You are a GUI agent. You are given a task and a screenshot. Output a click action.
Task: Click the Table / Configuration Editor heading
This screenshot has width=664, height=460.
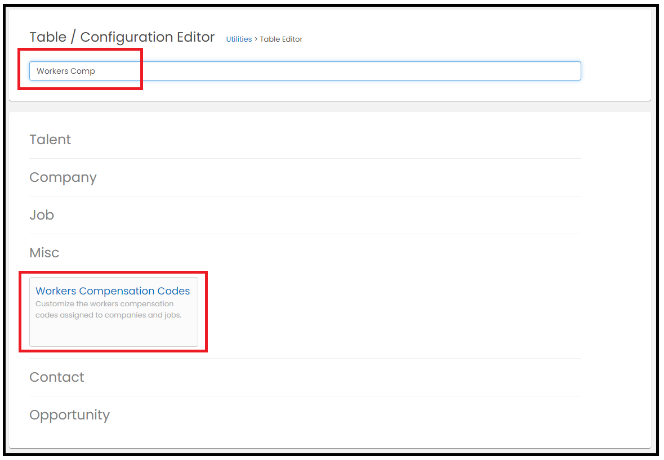(x=122, y=37)
